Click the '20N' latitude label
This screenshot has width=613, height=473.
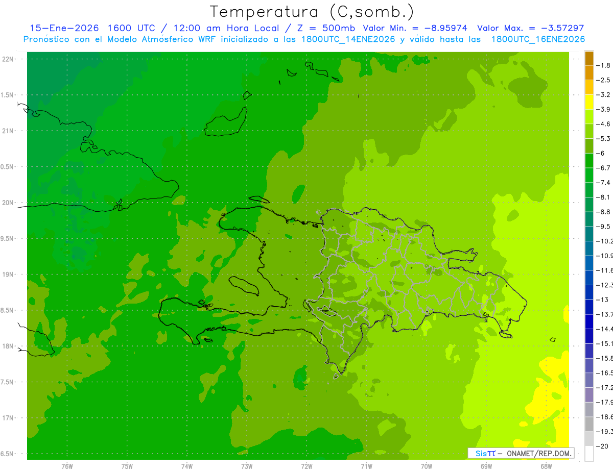9,203
